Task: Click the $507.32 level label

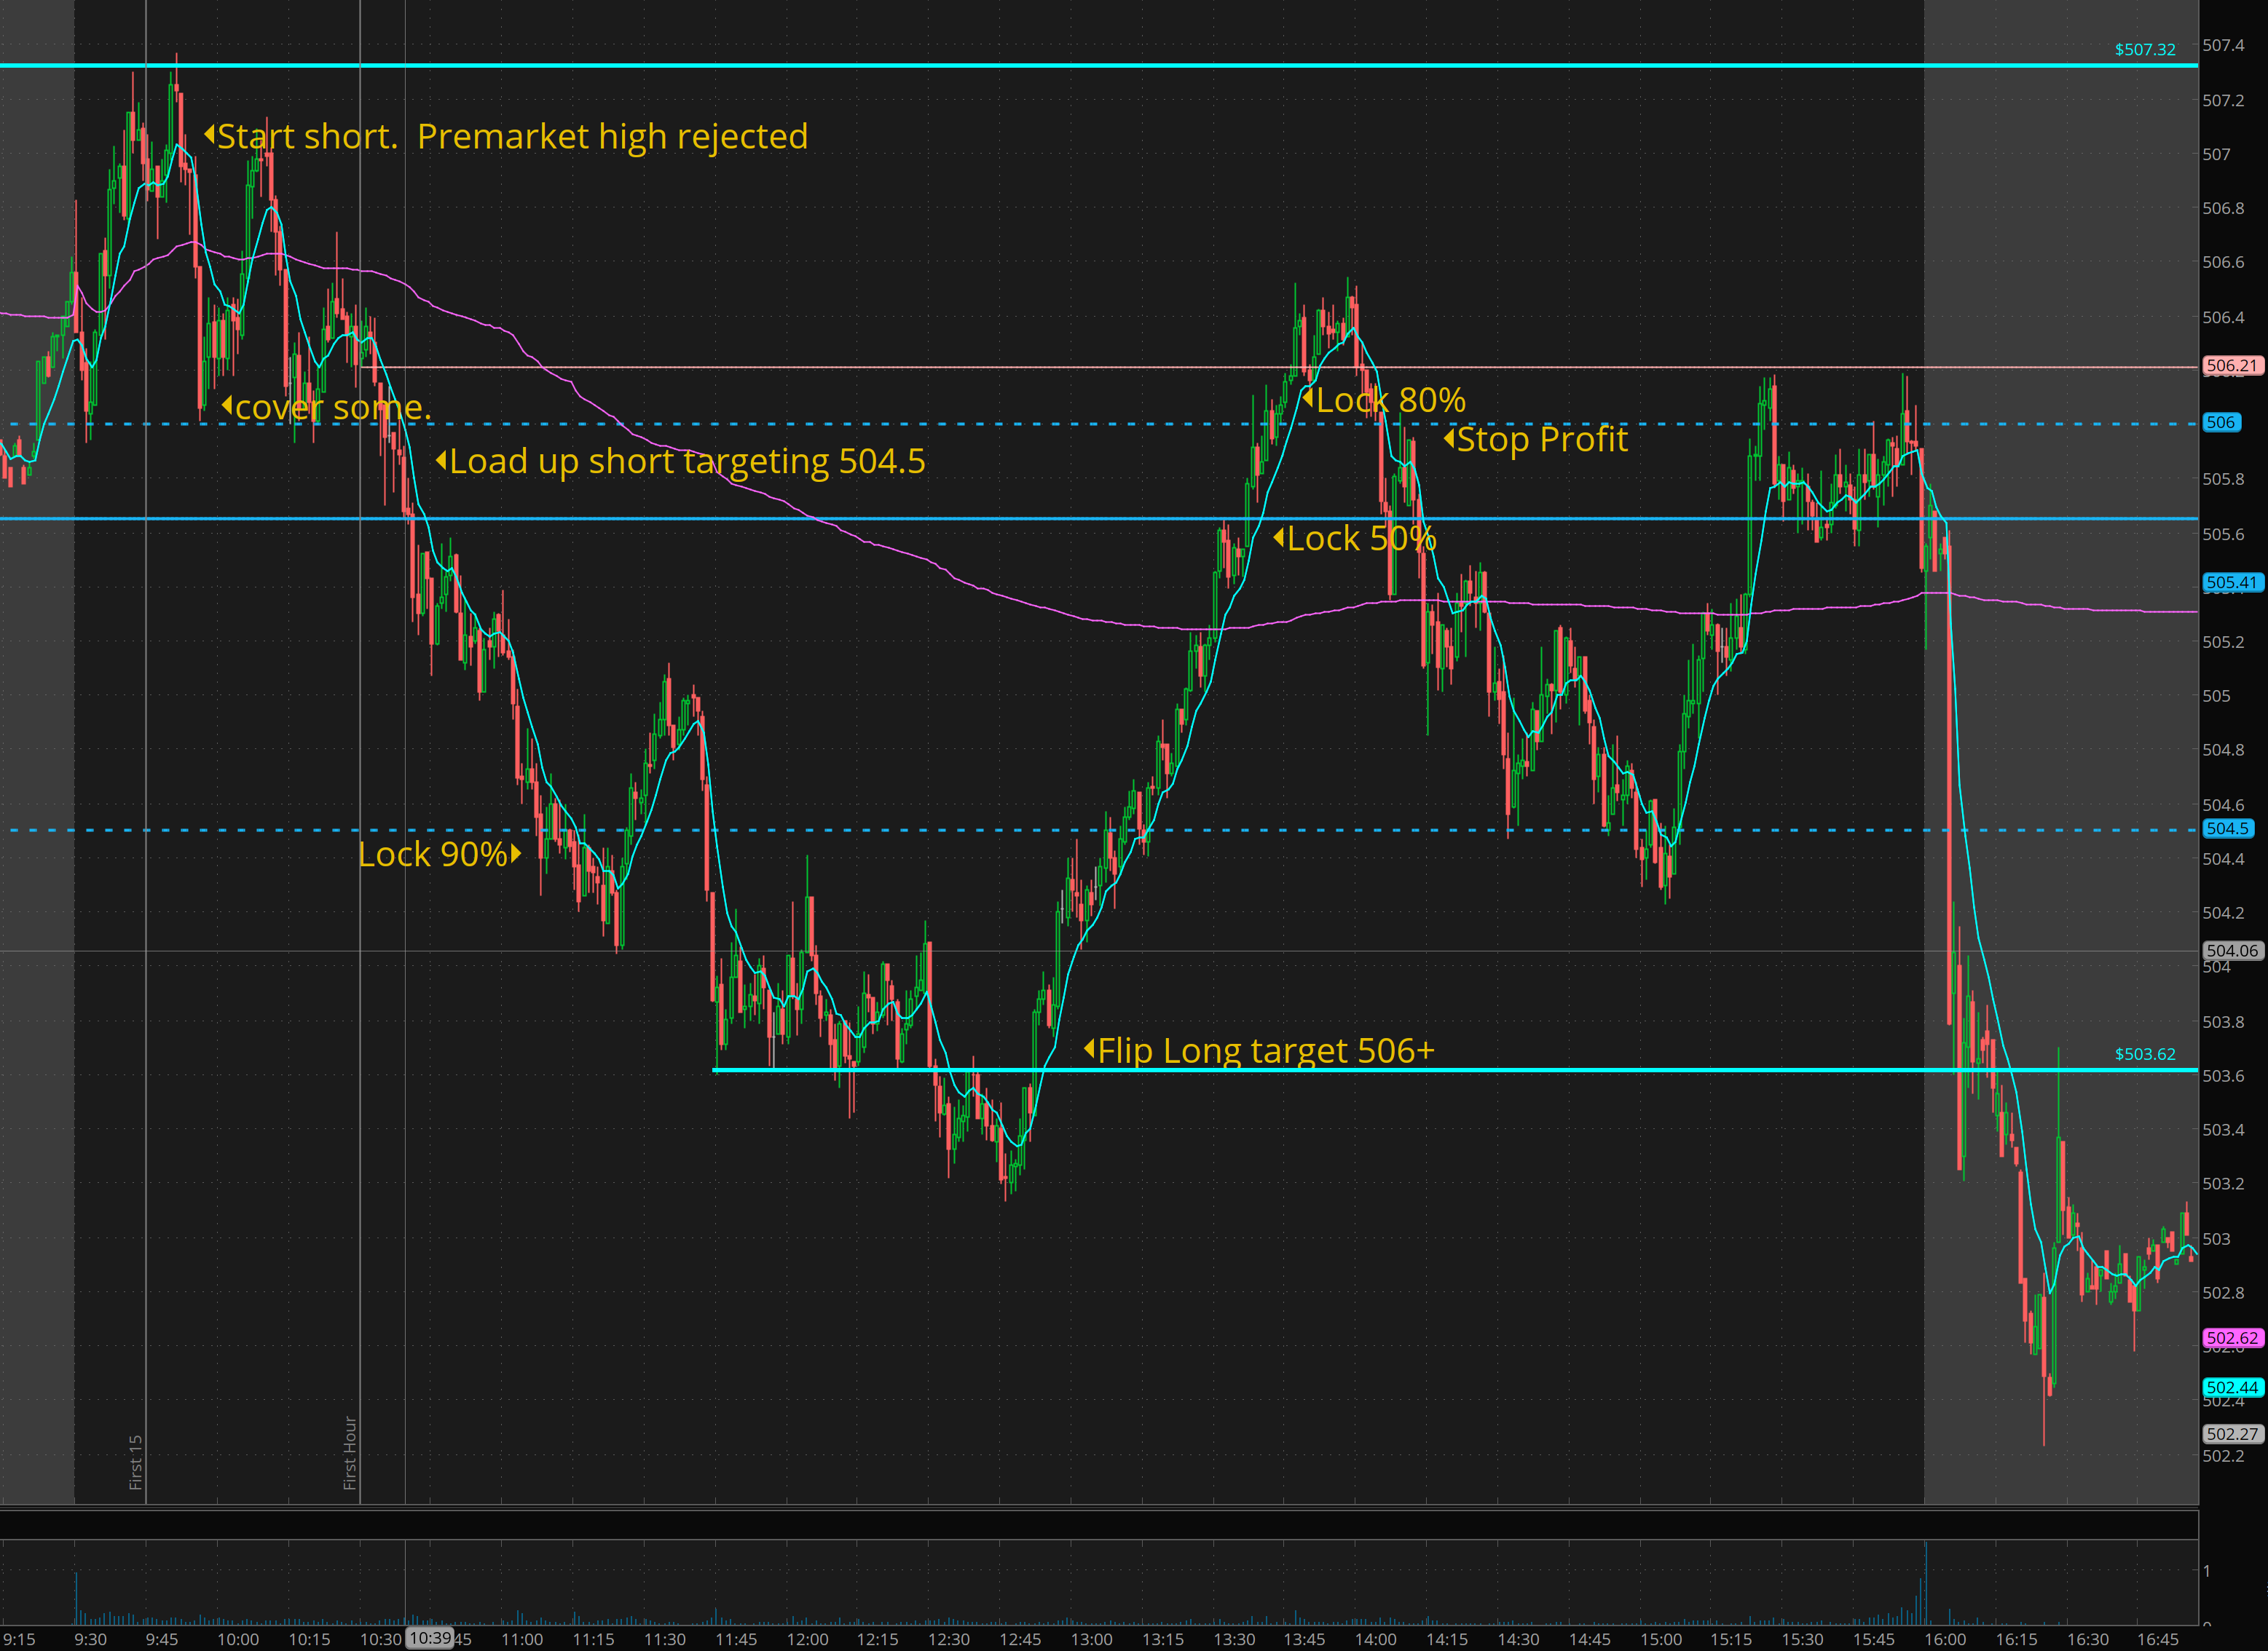Action: point(2144,50)
